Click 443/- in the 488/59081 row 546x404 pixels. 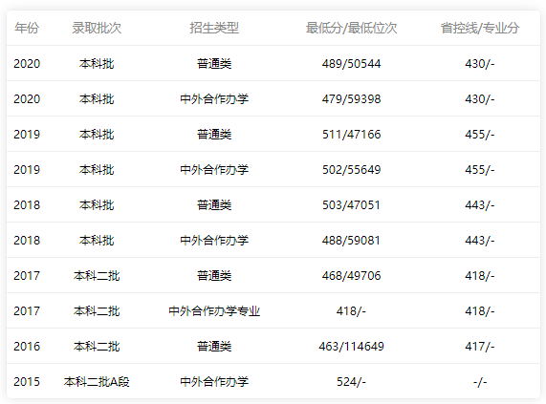[x=480, y=241]
